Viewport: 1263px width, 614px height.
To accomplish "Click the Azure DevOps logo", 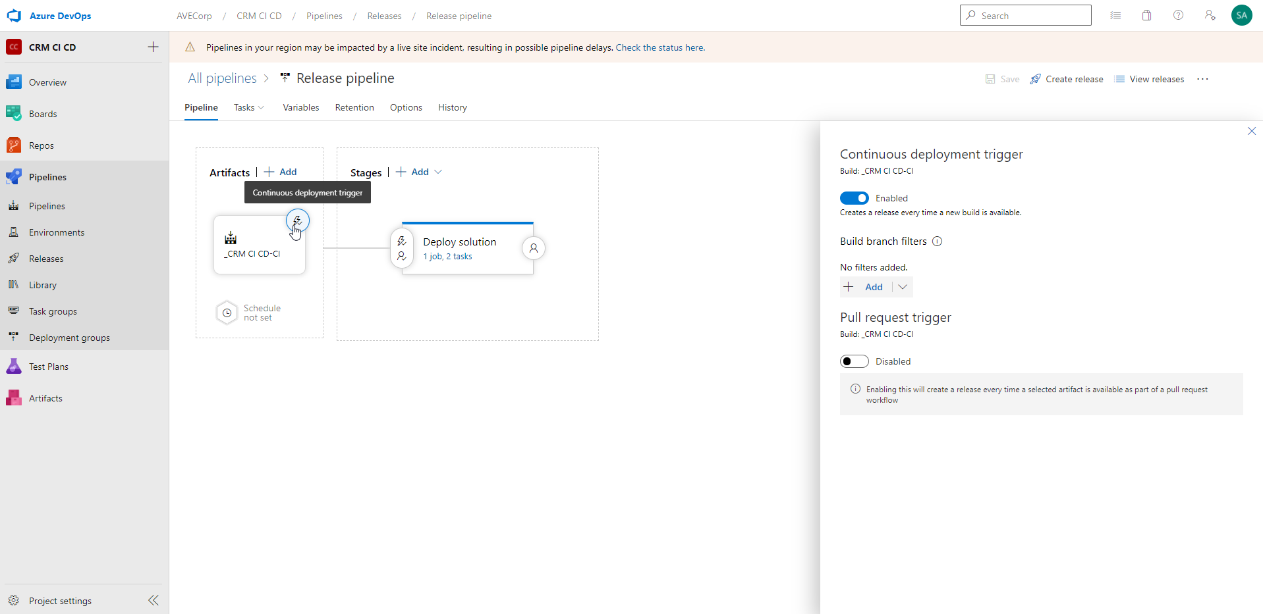I will 14,15.
